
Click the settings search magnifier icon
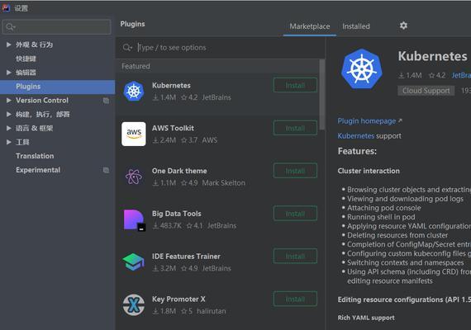[11, 27]
